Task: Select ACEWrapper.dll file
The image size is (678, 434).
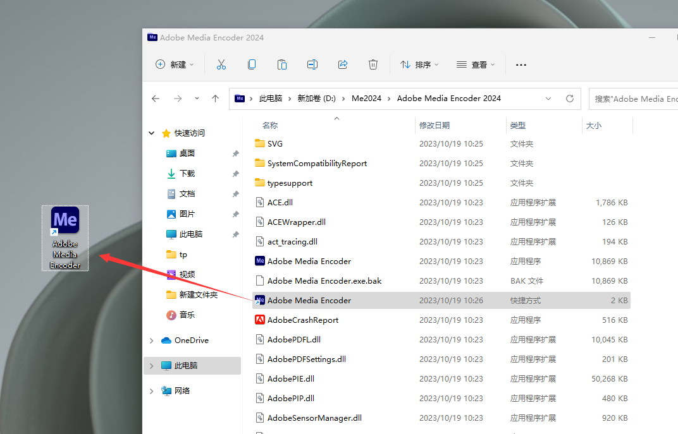Action: [296, 222]
